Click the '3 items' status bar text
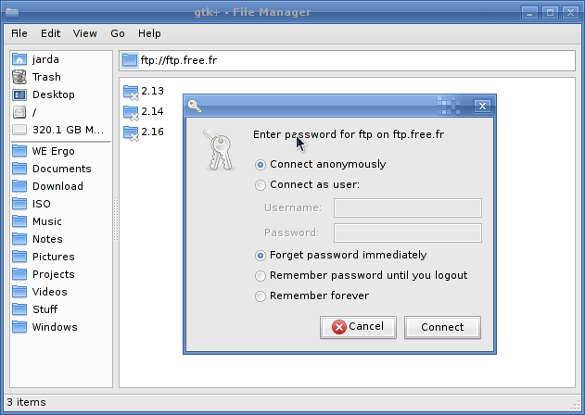This screenshot has height=415, width=585. 27,402
